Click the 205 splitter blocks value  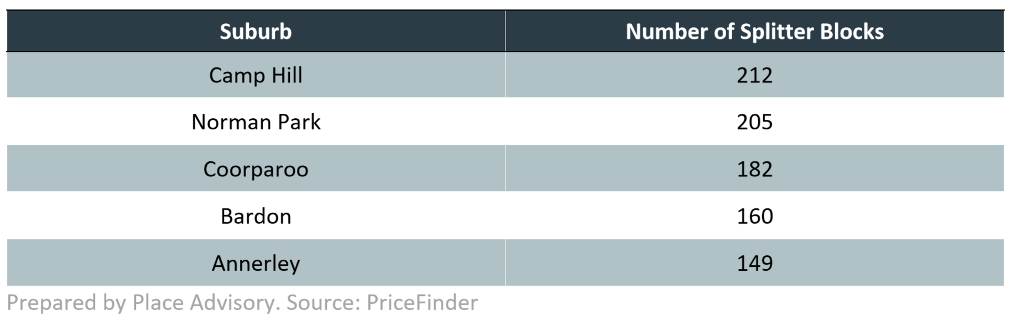click(x=754, y=122)
